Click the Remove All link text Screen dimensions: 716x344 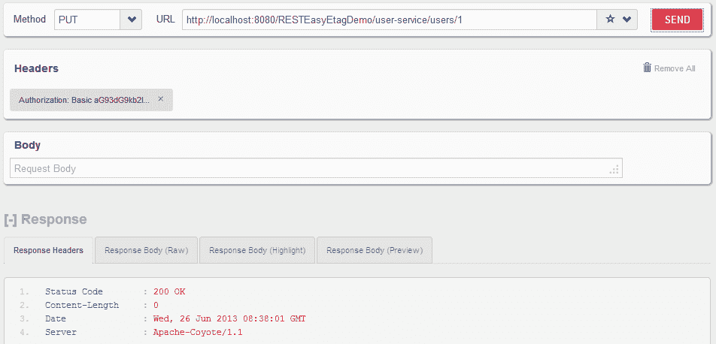tap(675, 68)
